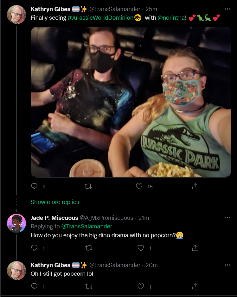The height and width of the screenshot is (297, 237).
Task: Retweet Kathryn's movie theater photo tweet
Action: coord(88,186)
